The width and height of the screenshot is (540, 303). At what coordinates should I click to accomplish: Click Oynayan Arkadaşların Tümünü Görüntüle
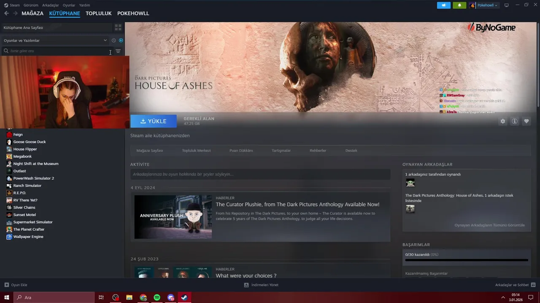click(x=489, y=225)
